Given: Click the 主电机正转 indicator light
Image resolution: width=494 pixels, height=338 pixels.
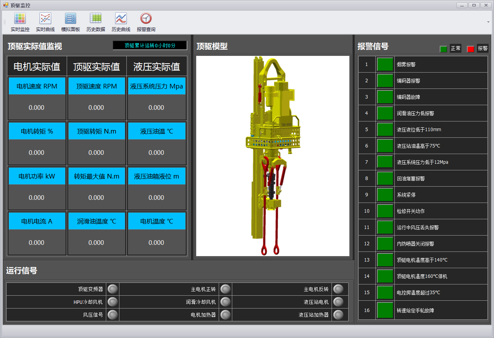Looking at the screenshot, I should pos(225,289).
